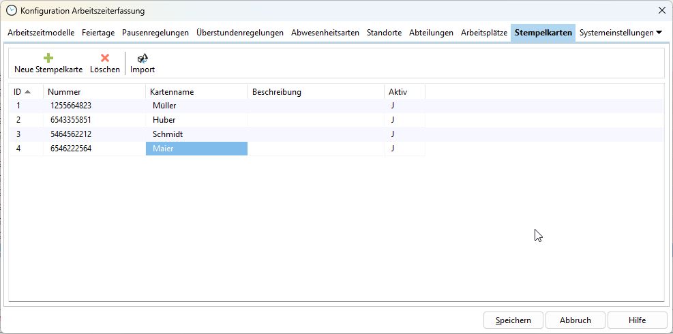Select the Müller card name cell
The height and width of the screenshot is (334, 673).
click(196, 106)
